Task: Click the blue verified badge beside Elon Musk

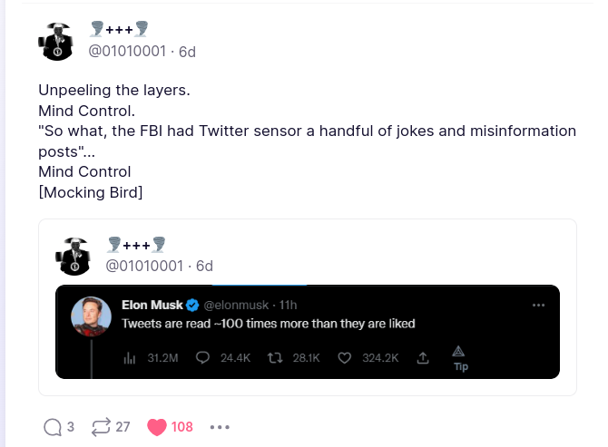Action: 192,305
